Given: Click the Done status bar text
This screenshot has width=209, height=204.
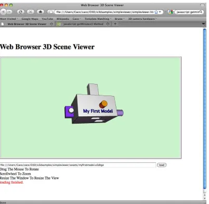Looking at the screenshot, I should (3, 202).
